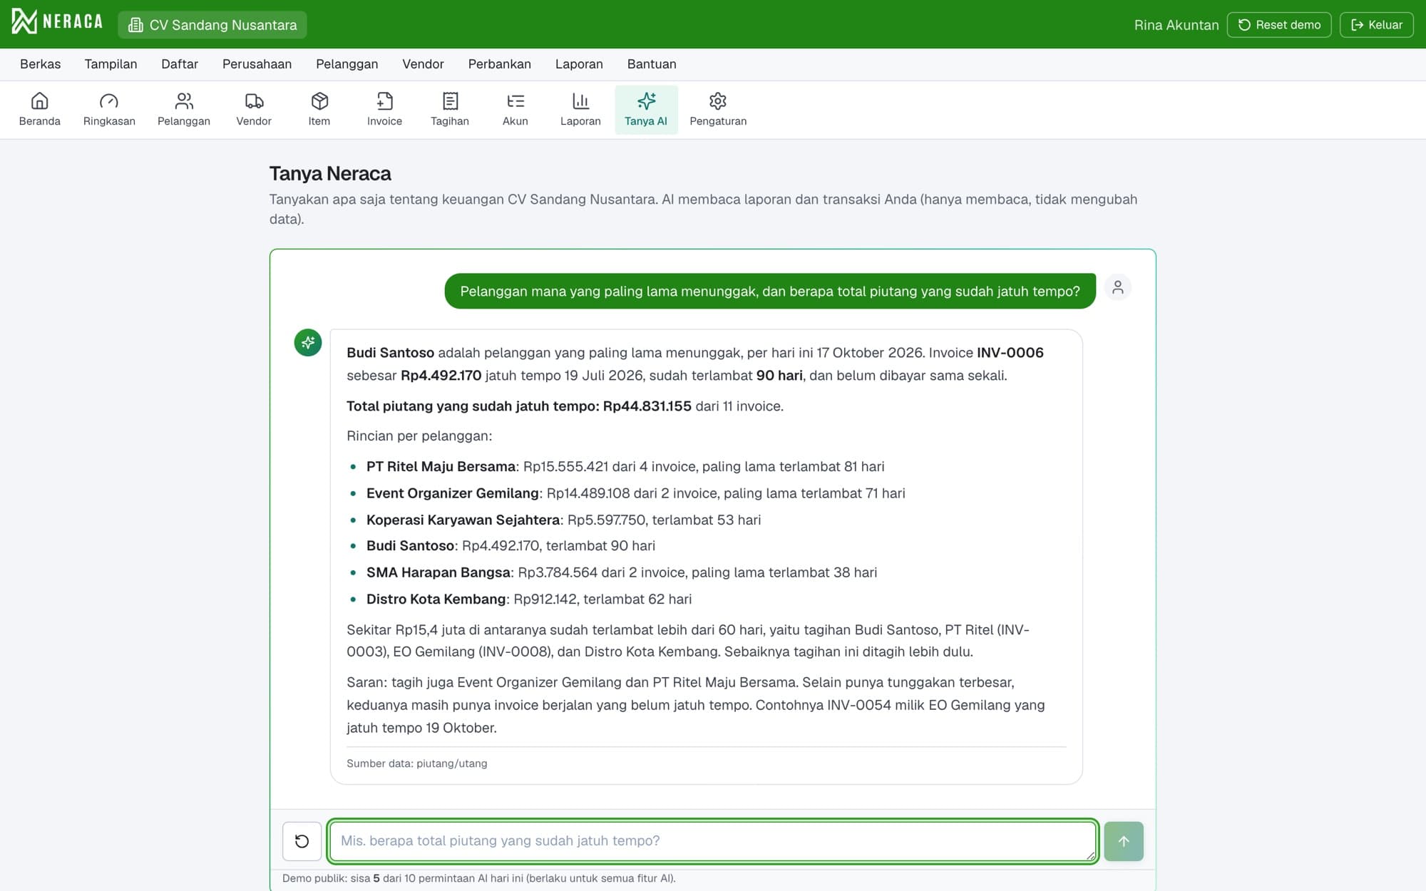Click the Neraca logo
This screenshot has height=891, width=1426.
(x=57, y=22)
